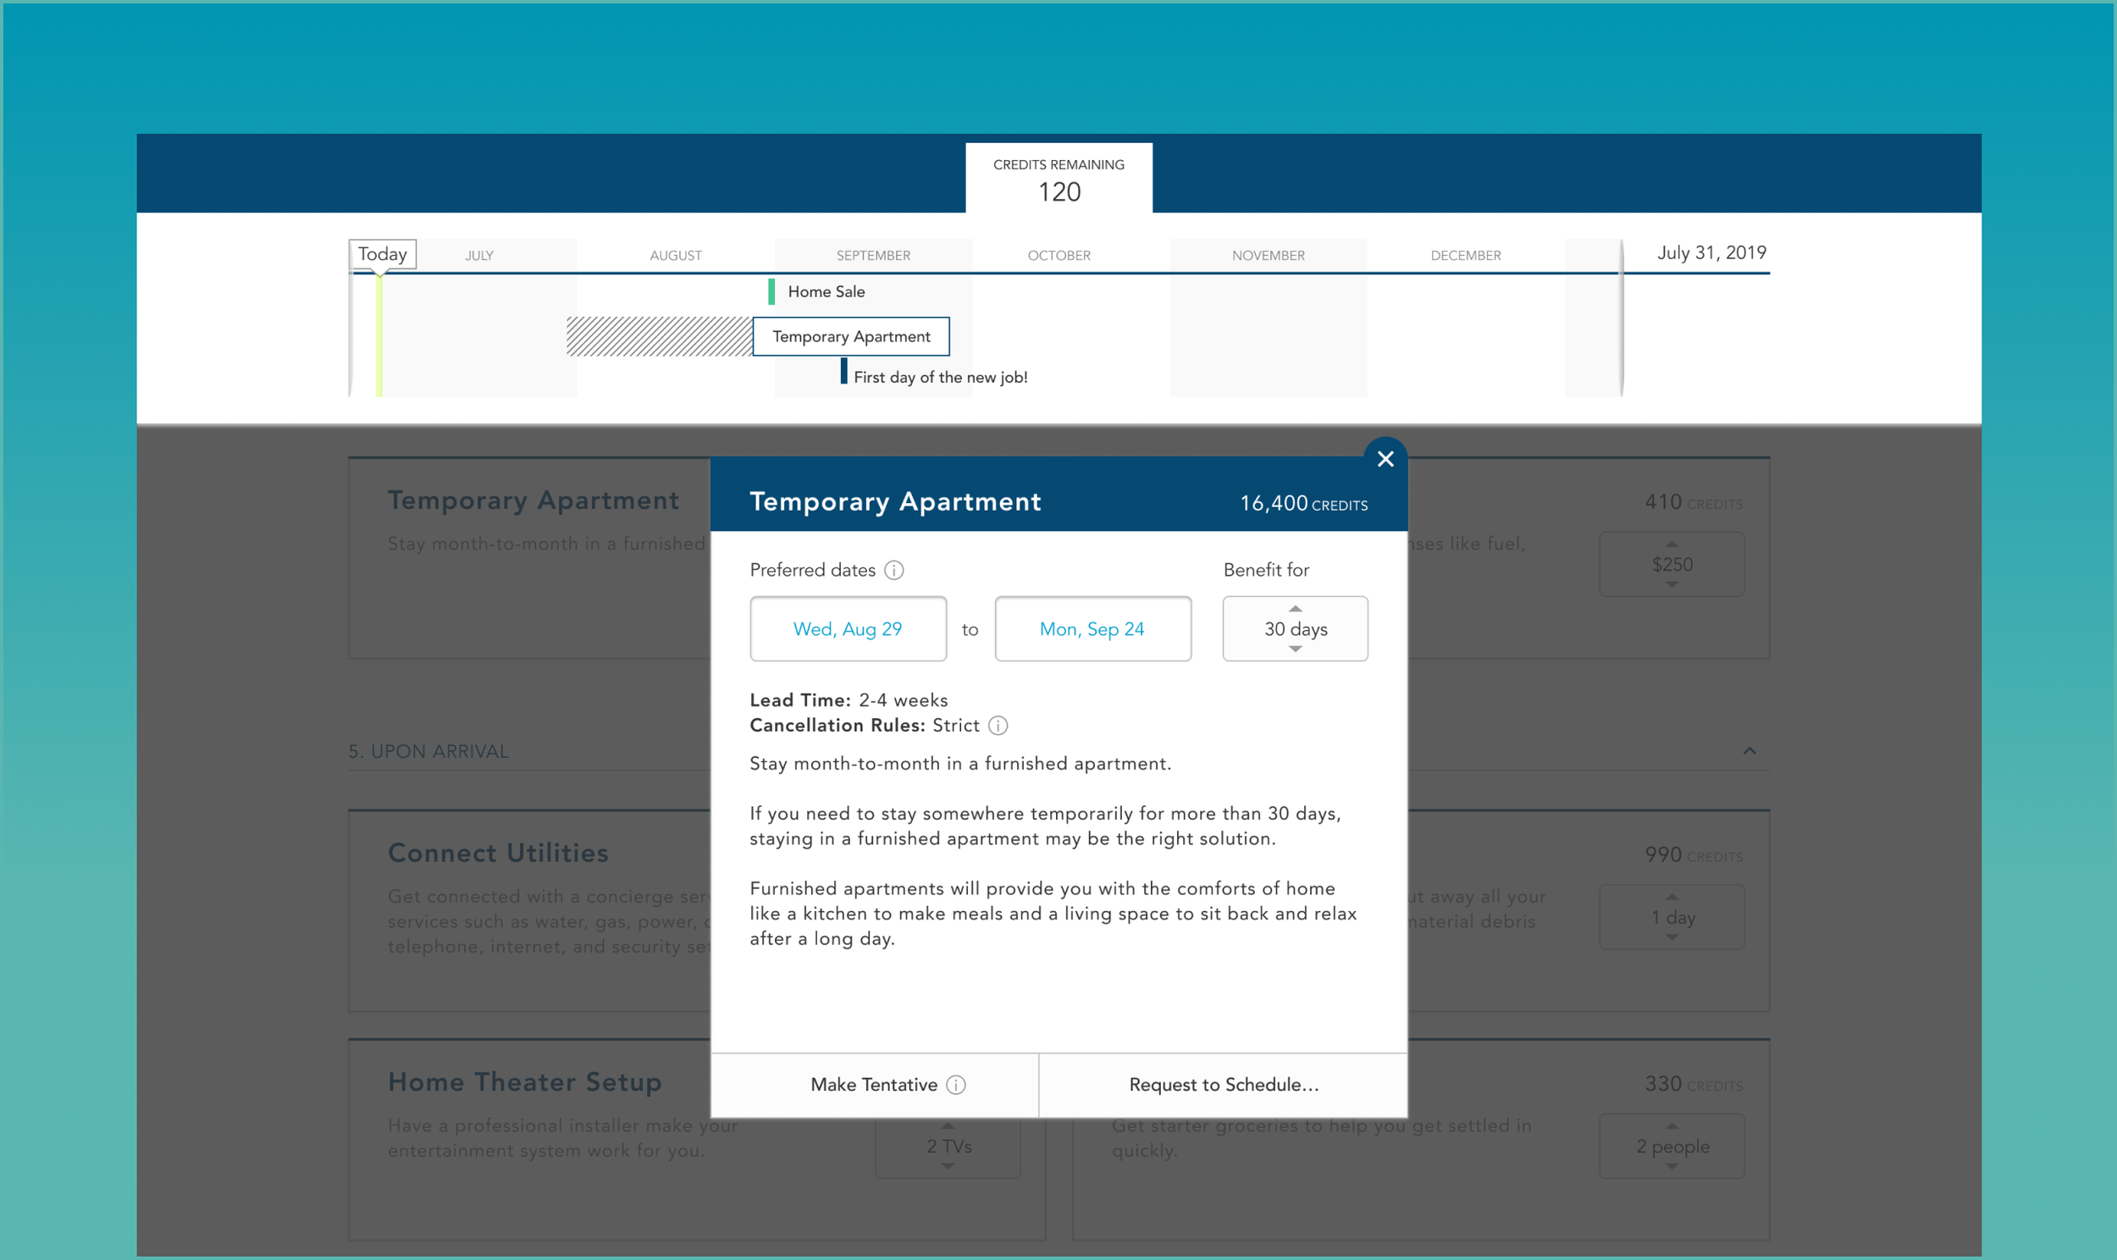The height and width of the screenshot is (1260, 2117).
Task: Select Temporary Apartment block on timeline
Action: tap(850, 337)
